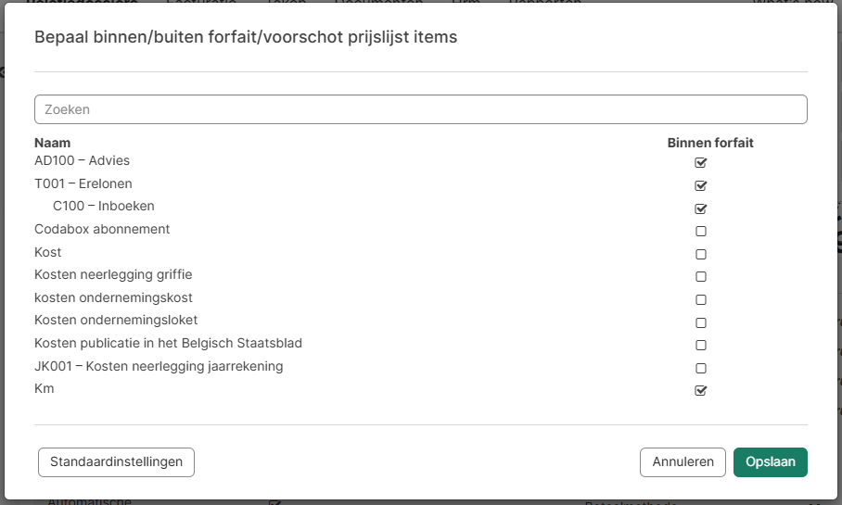Screen dimensions: 842x505
Task: Click the AD100 – Advies item name
Action: coord(82,160)
